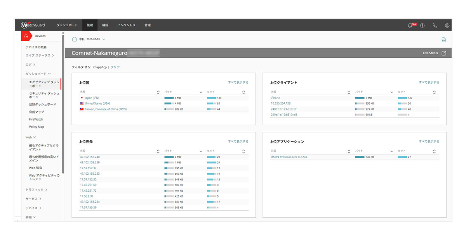Show all in 上位国 panel
The height and width of the screenshot is (239, 466).
238,83
